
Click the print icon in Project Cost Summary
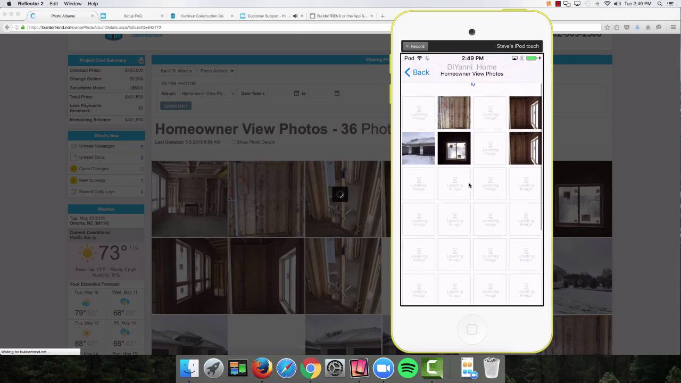(x=140, y=60)
